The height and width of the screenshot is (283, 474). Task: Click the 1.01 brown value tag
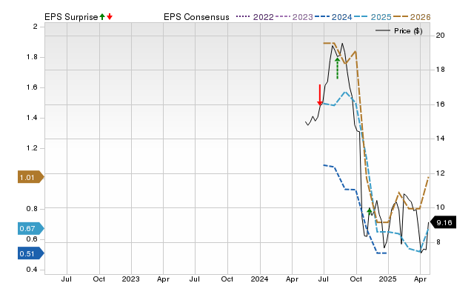coord(31,177)
